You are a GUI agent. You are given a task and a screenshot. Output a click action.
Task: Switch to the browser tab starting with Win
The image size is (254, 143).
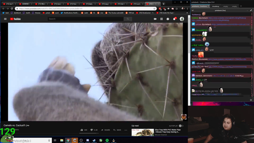pos(41,4)
